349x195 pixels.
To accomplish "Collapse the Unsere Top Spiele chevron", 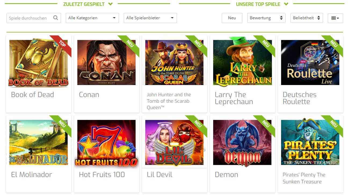I will (x=286, y=4).
